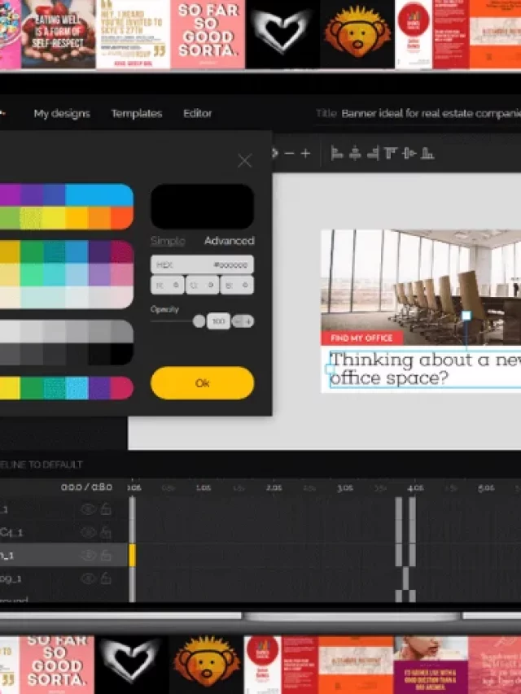The height and width of the screenshot is (694, 521).
Task: Align selected elements to the left edge
Action: [x=337, y=154]
